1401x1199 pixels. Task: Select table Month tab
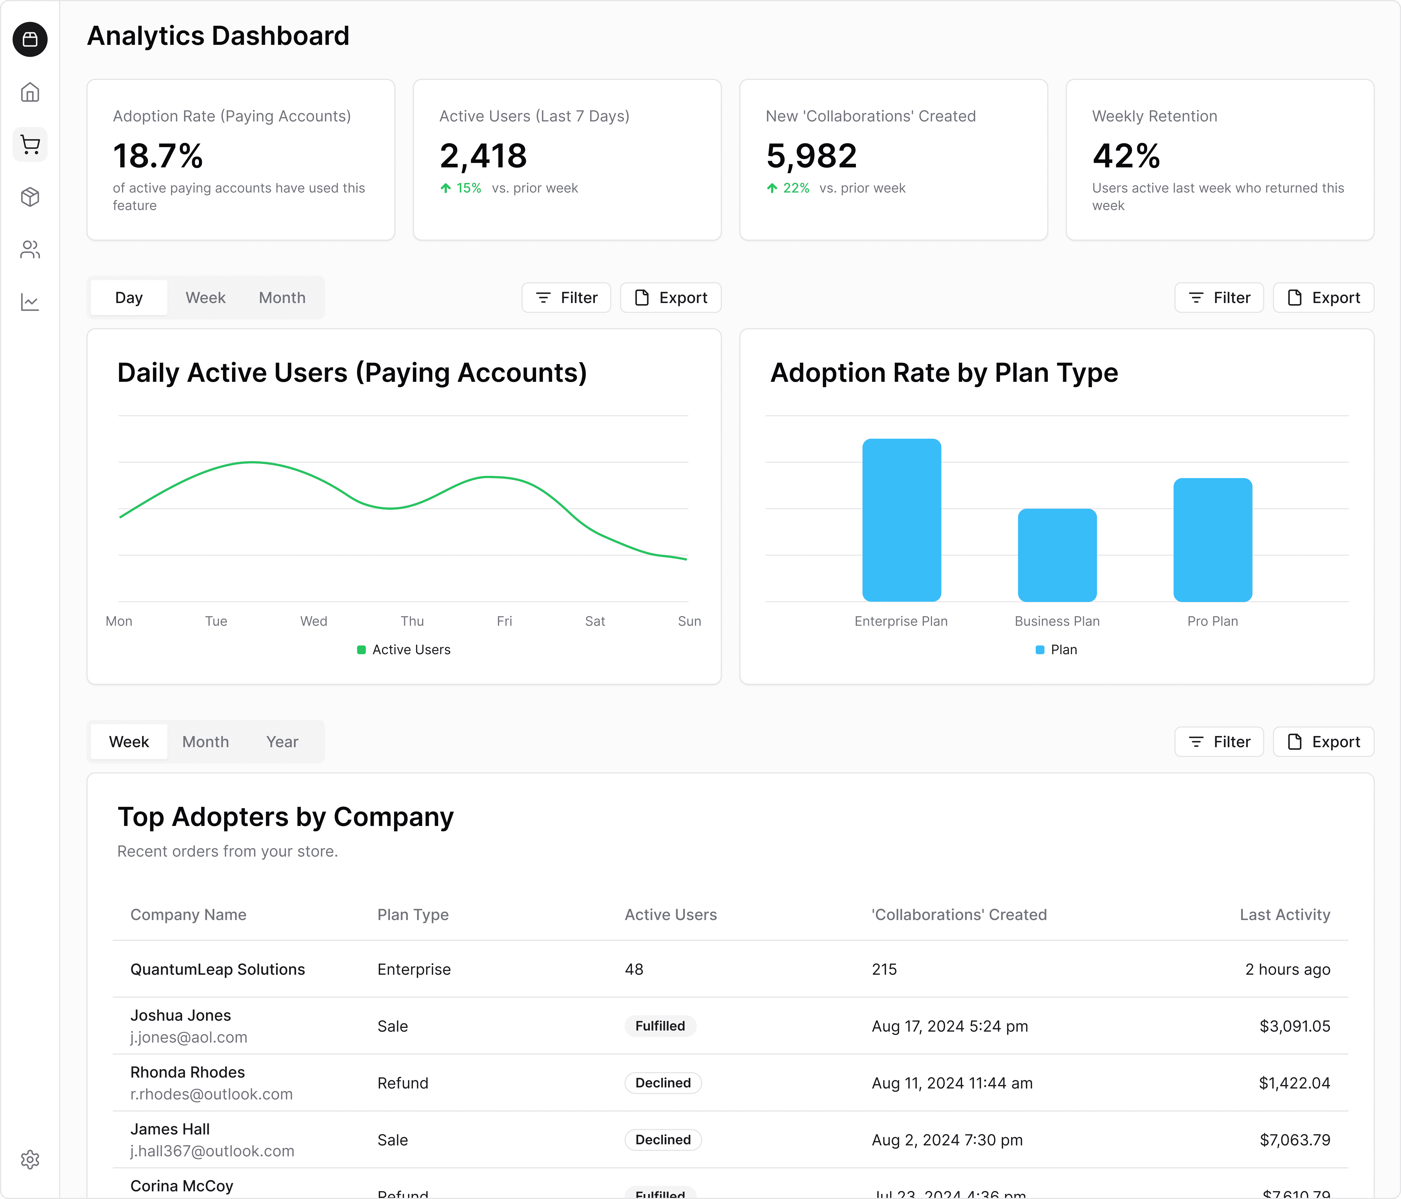[x=205, y=741]
